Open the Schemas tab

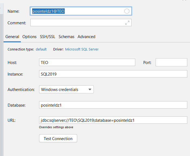[66, 37]
